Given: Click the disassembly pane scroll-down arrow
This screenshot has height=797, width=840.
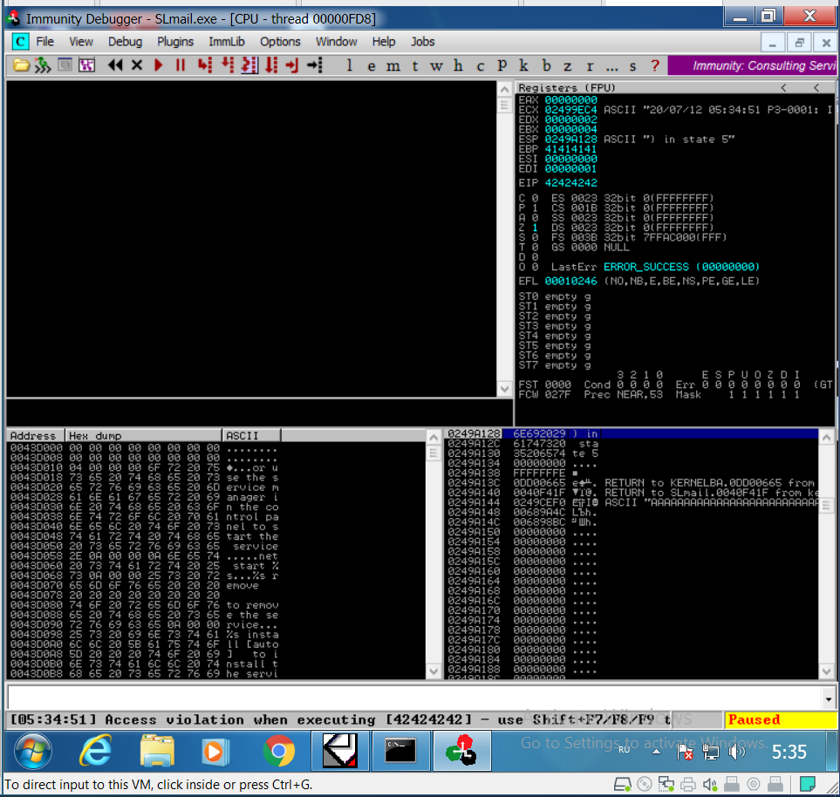Looking at the screenshot, I should [x=504, y=389].
